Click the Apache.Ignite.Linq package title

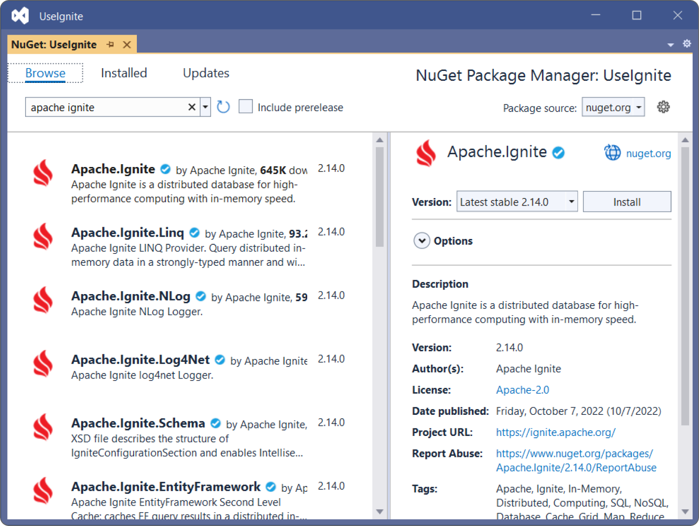pos(128,232)
